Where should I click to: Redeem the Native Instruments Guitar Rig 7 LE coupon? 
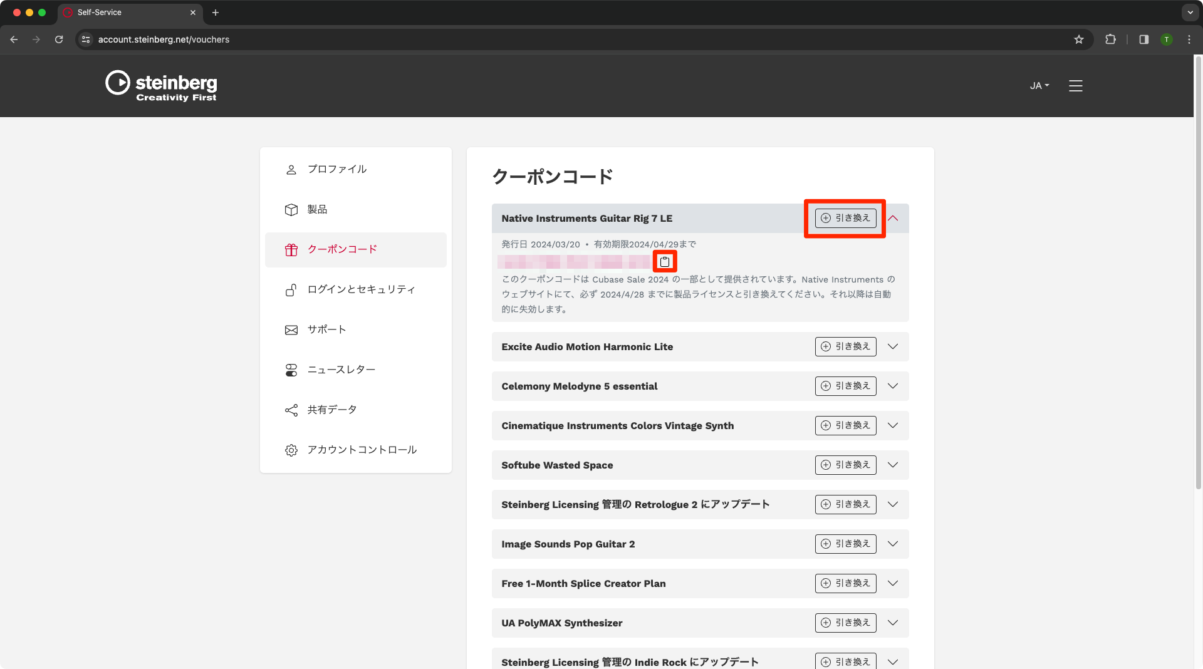(845, 218)
